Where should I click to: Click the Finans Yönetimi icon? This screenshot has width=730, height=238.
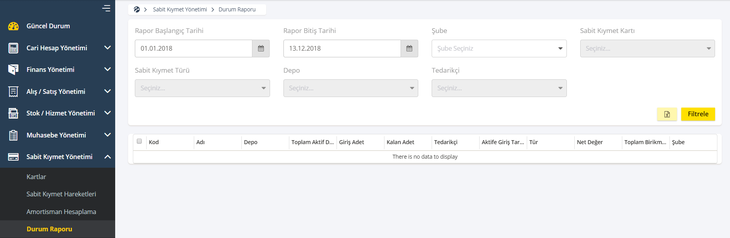click(13, 70)
